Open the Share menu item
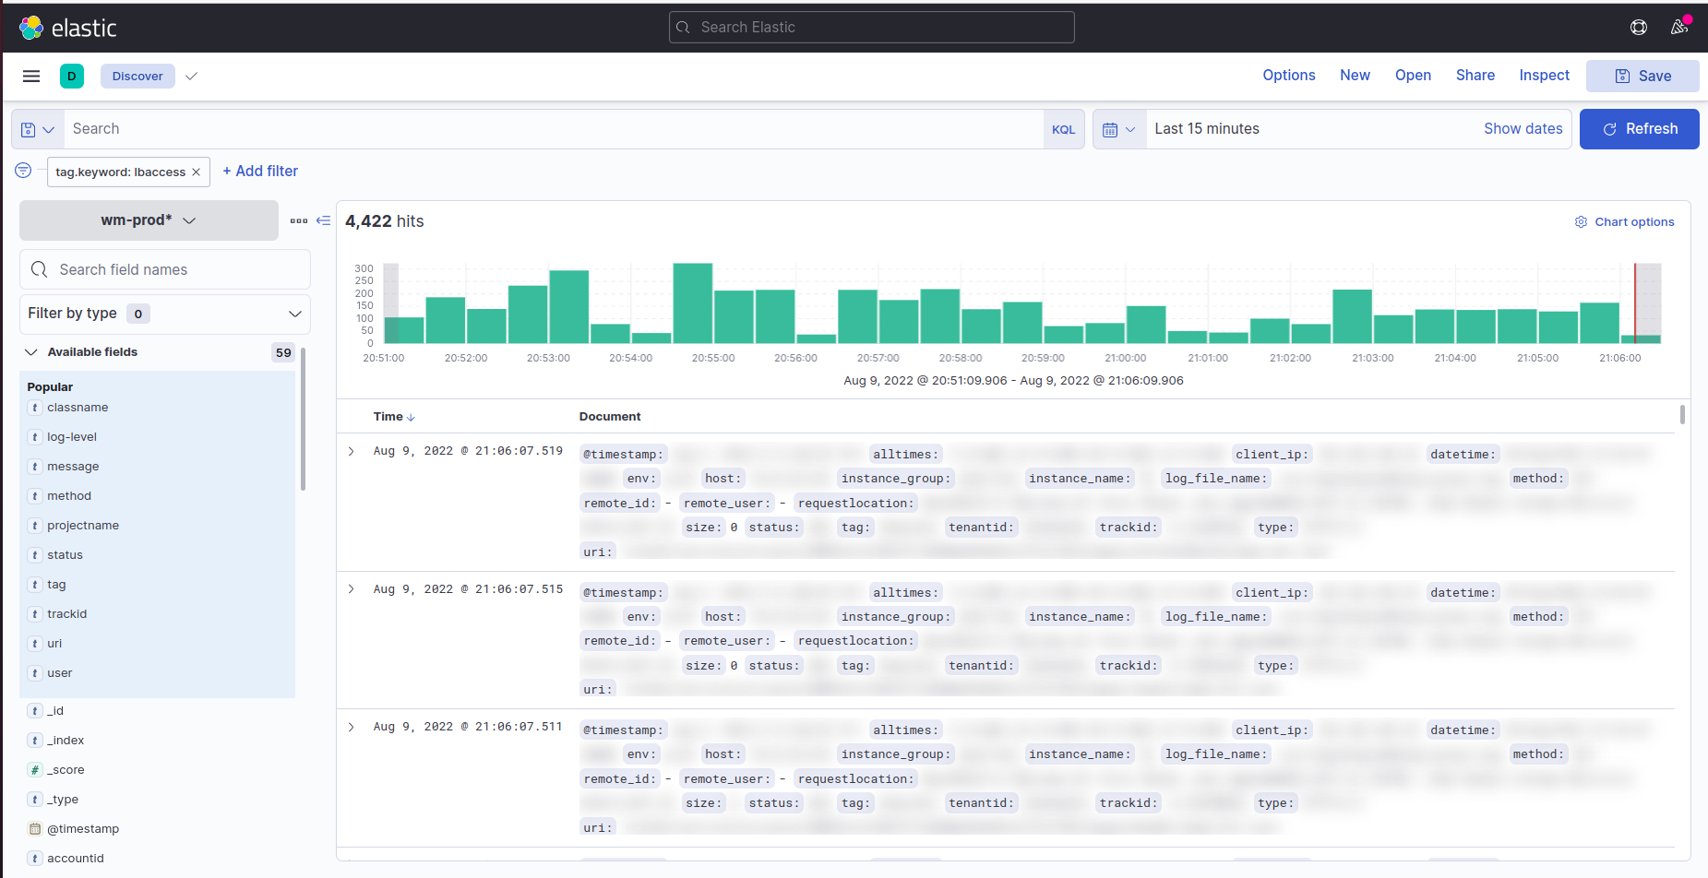This screenshot has height=878, width=1708. click(x=1475, y=76)
